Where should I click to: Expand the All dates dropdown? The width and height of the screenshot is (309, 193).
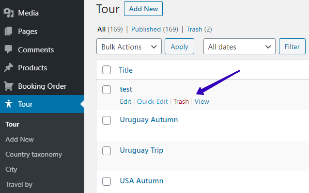[239, 47]
